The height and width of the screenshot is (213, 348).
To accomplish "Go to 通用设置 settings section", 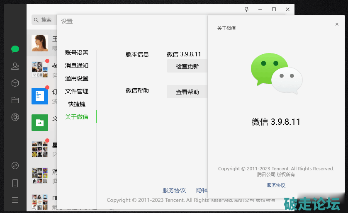I will (76, 78).
